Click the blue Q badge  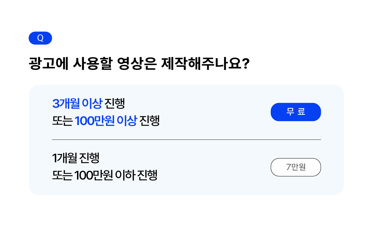pyautogui.click(x=40, y=38)
